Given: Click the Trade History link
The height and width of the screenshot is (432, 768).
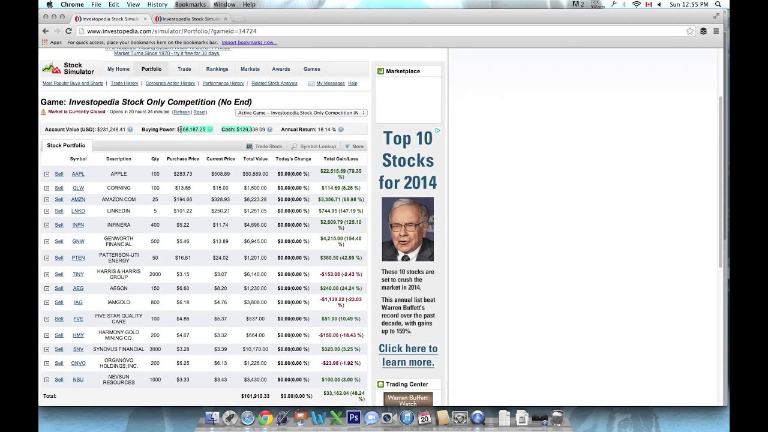Looking at the screenshot, I should point(125,83).
